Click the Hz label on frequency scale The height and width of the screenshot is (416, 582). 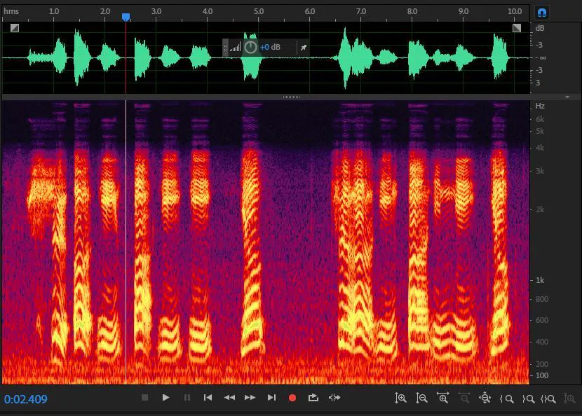pyautogui.click(x=540, y=106)
